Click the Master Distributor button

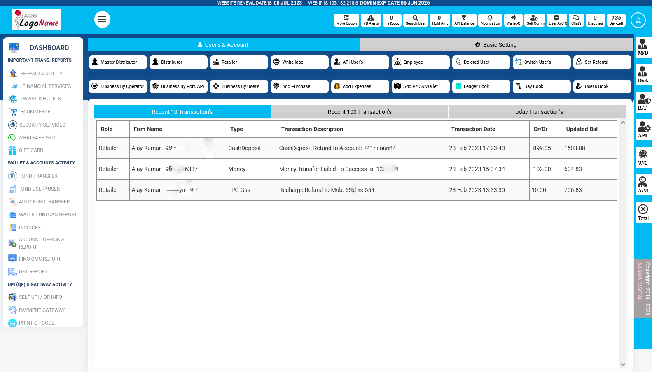pyautogui.click(x=118, y=62)
